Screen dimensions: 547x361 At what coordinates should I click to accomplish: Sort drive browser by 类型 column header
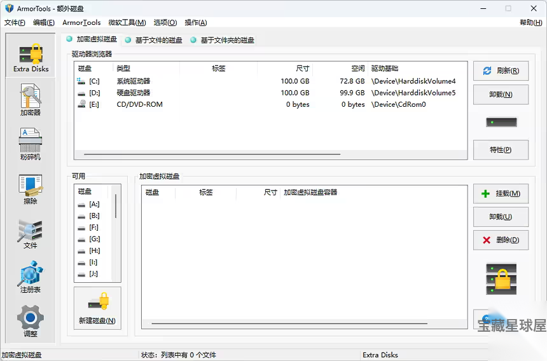(146, 68)
